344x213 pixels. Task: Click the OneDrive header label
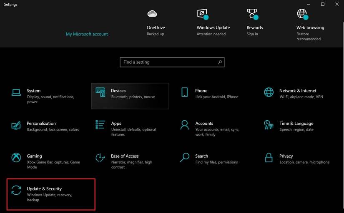click(x=156, y=27)
